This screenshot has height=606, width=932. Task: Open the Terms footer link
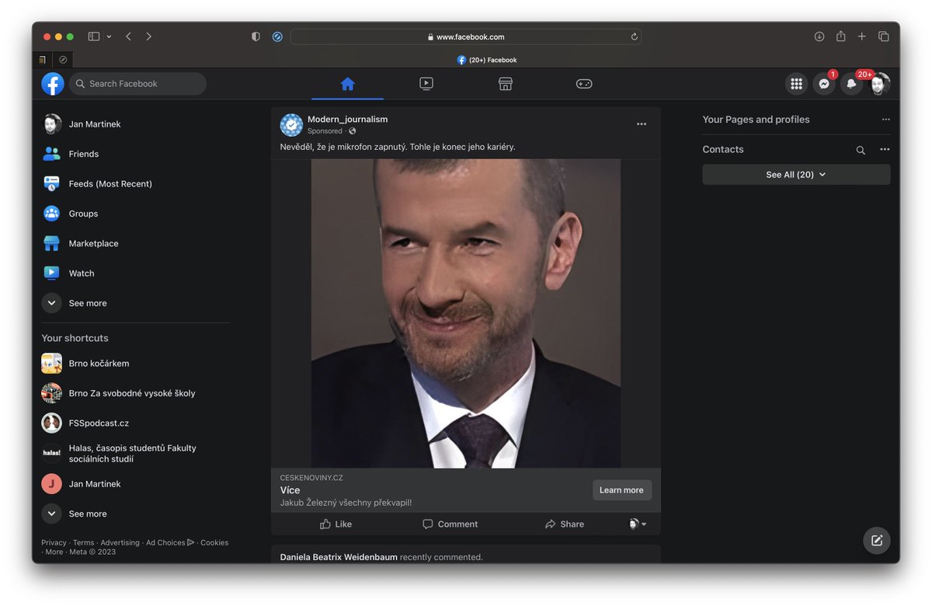pos(84,543)
